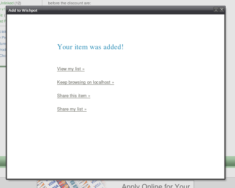Select the 'Add to Wishpot' dialog title

click(23, 10)
